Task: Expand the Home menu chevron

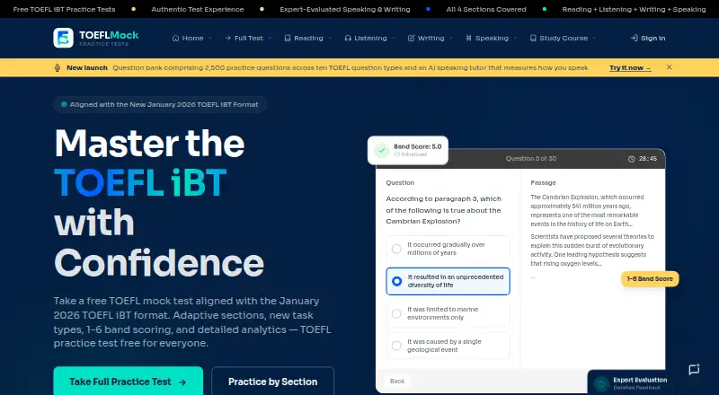Action: pyautogui.click(x=210, y=38)
